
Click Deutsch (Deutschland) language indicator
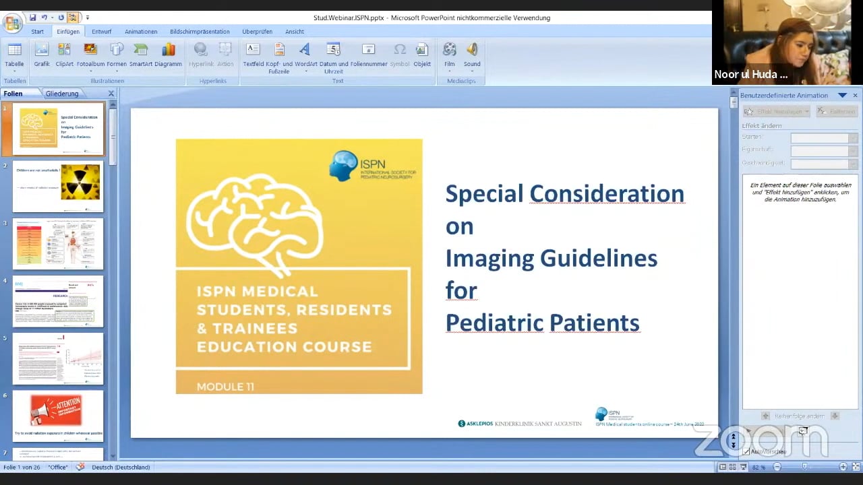[121, 467]
